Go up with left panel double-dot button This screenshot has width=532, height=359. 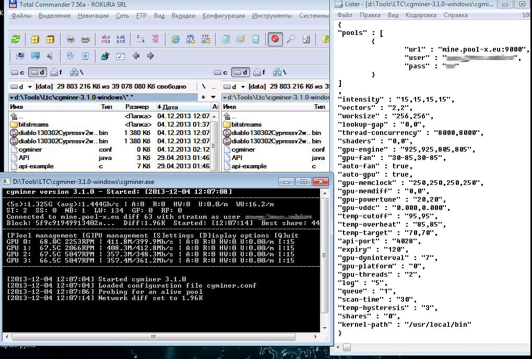214,86
